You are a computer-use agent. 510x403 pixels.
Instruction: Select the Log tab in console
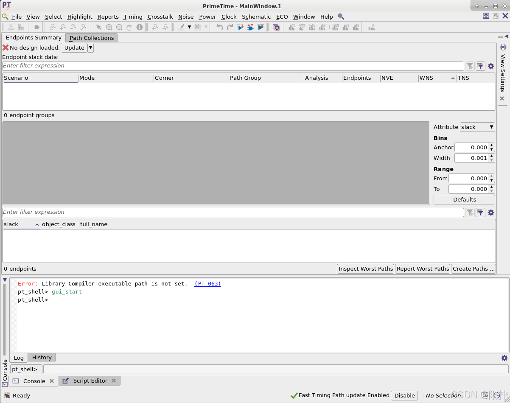19,358
